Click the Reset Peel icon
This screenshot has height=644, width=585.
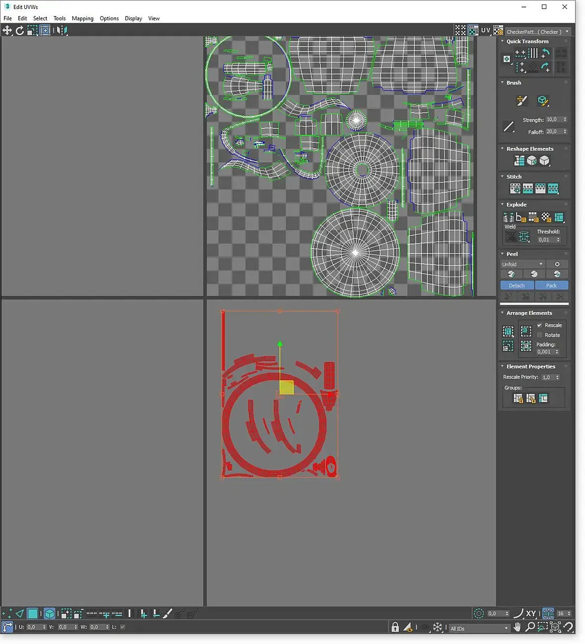[557, 274]
